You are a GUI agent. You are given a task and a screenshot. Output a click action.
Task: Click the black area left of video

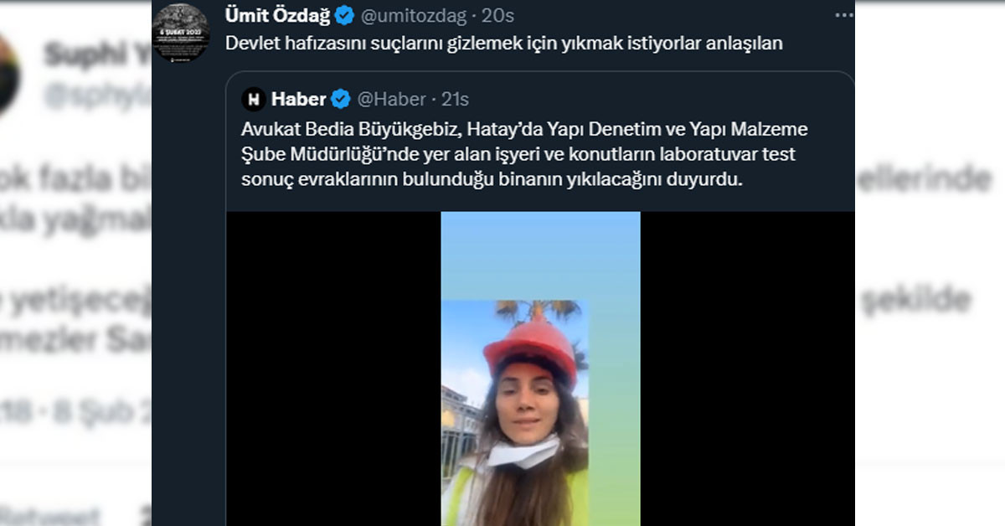(333, 369)
